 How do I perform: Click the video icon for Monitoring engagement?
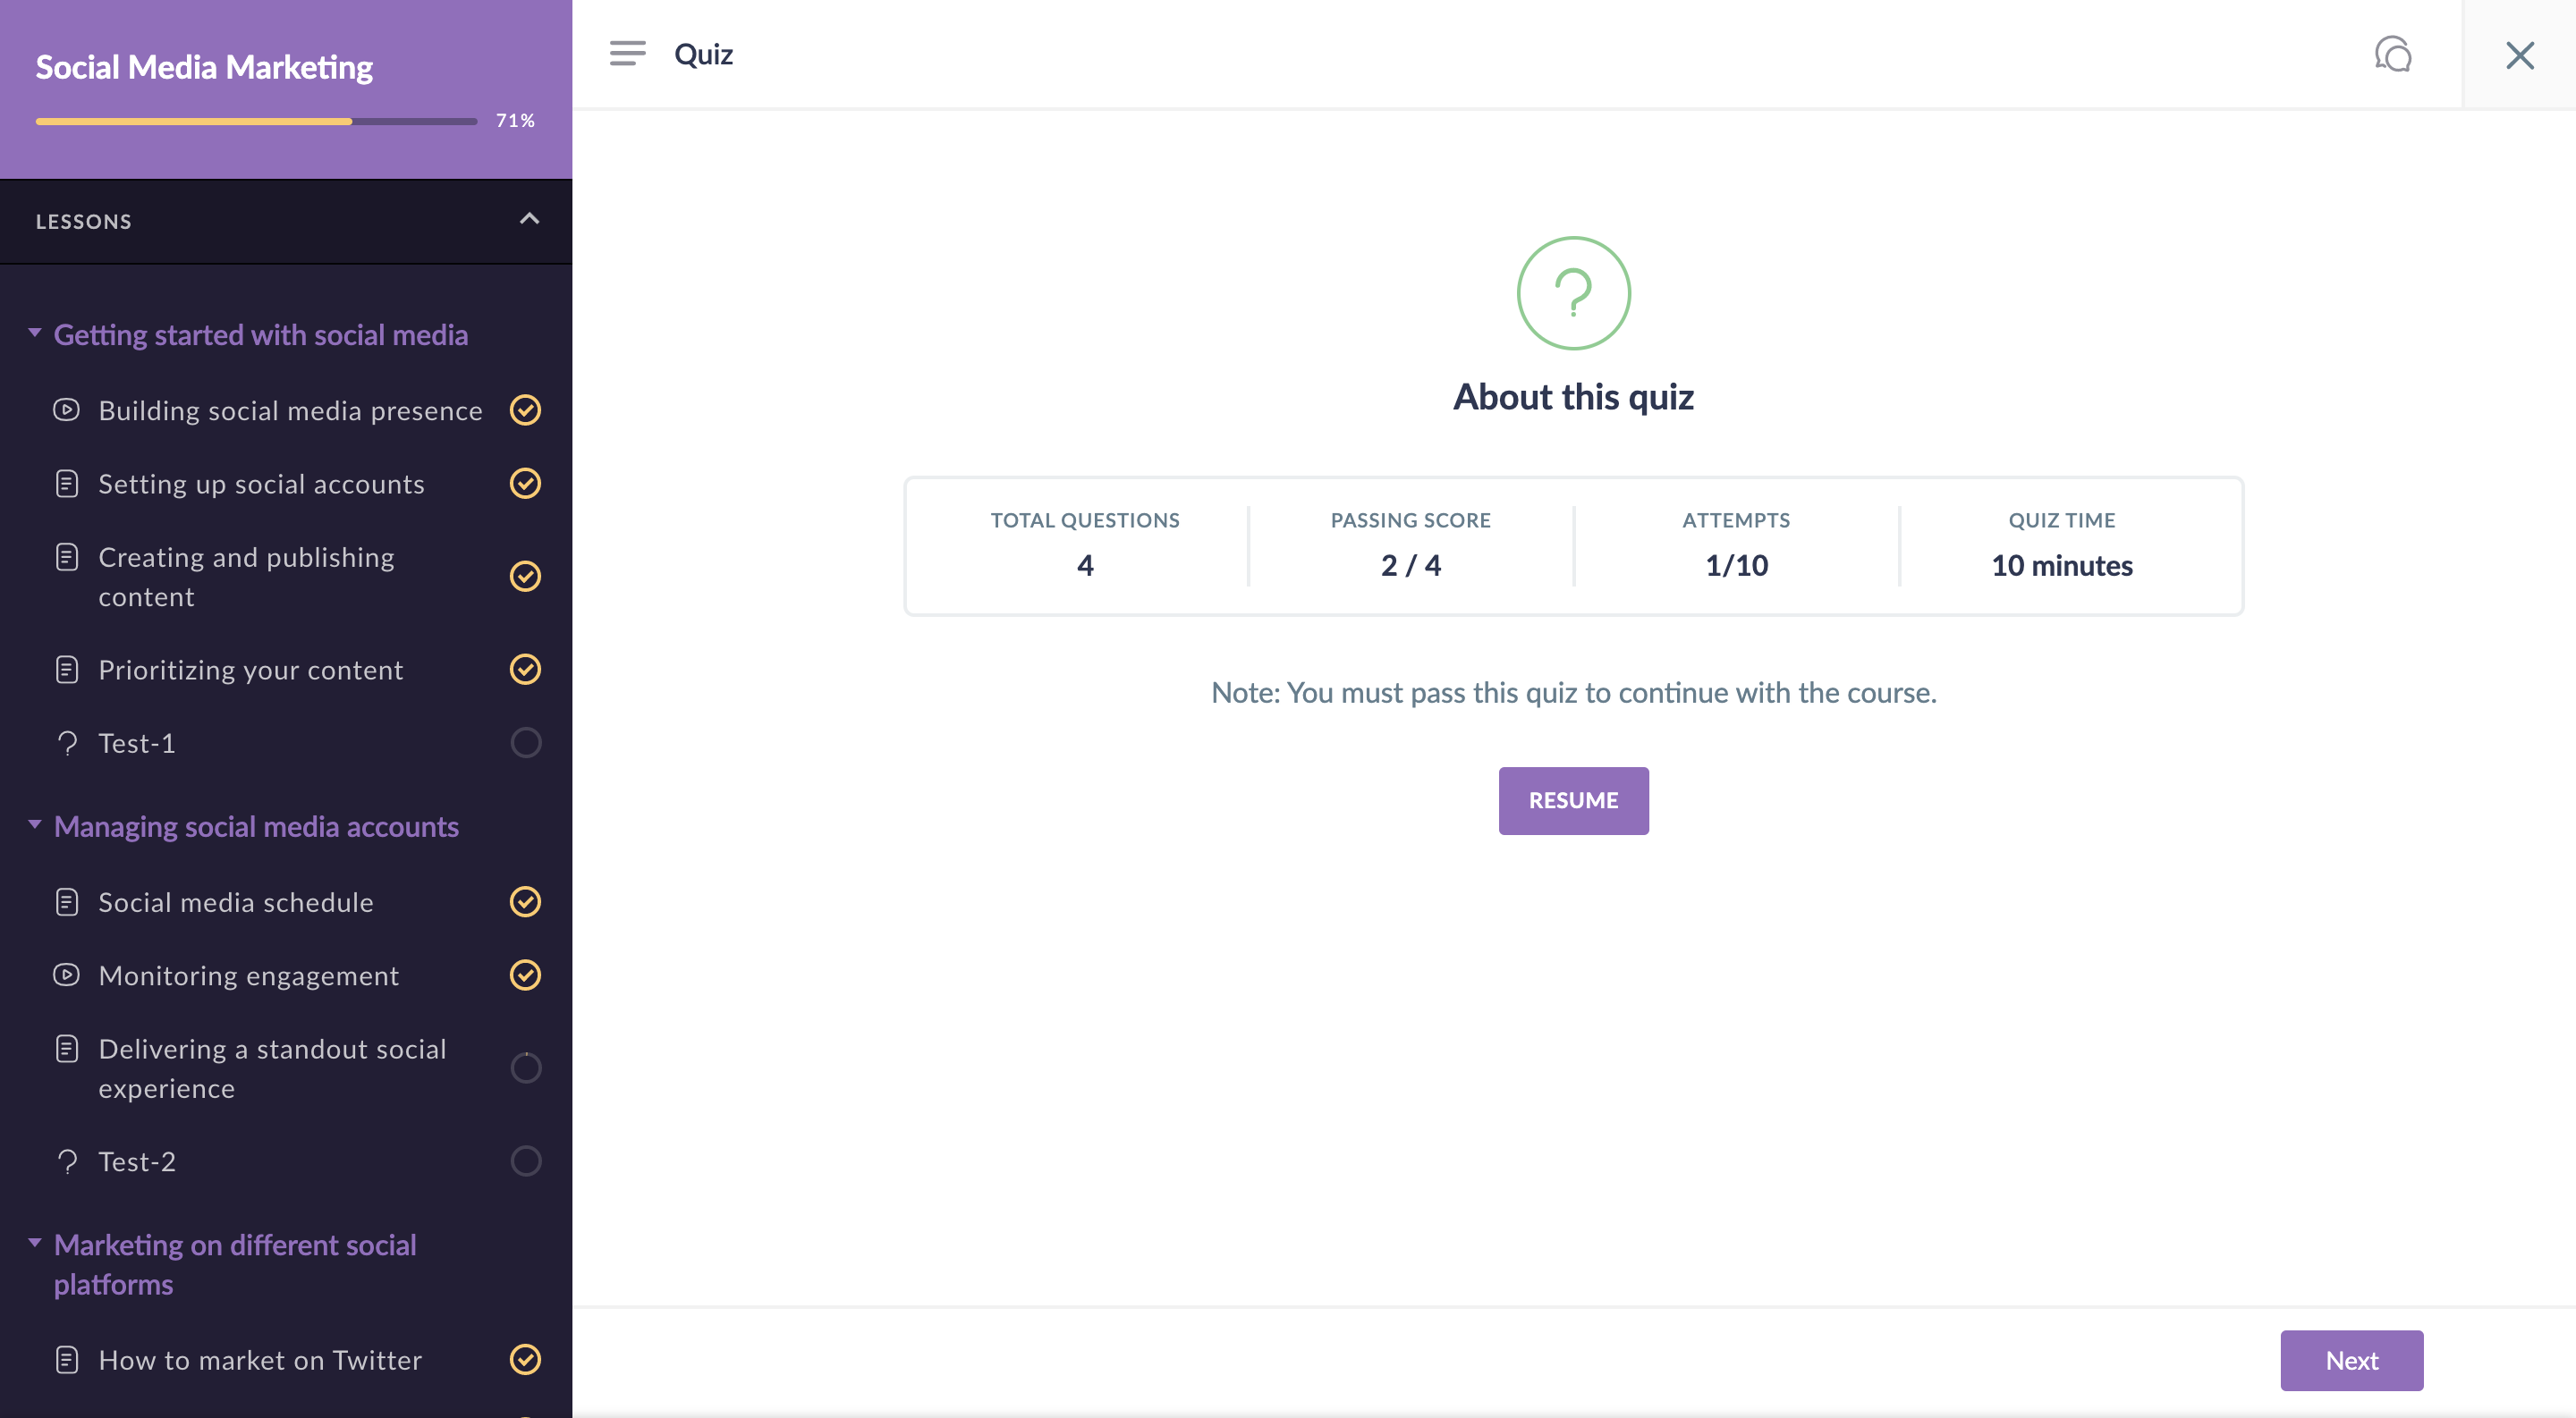(66, 975)
